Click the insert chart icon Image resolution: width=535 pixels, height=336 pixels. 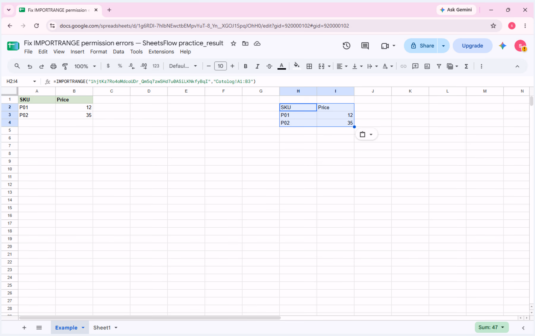tap(427, 66)
